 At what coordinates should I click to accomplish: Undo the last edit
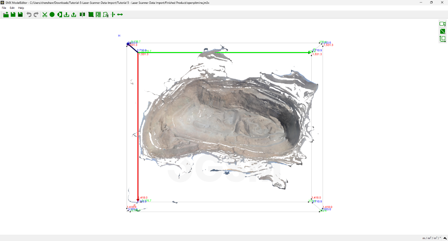coord(29,15)
